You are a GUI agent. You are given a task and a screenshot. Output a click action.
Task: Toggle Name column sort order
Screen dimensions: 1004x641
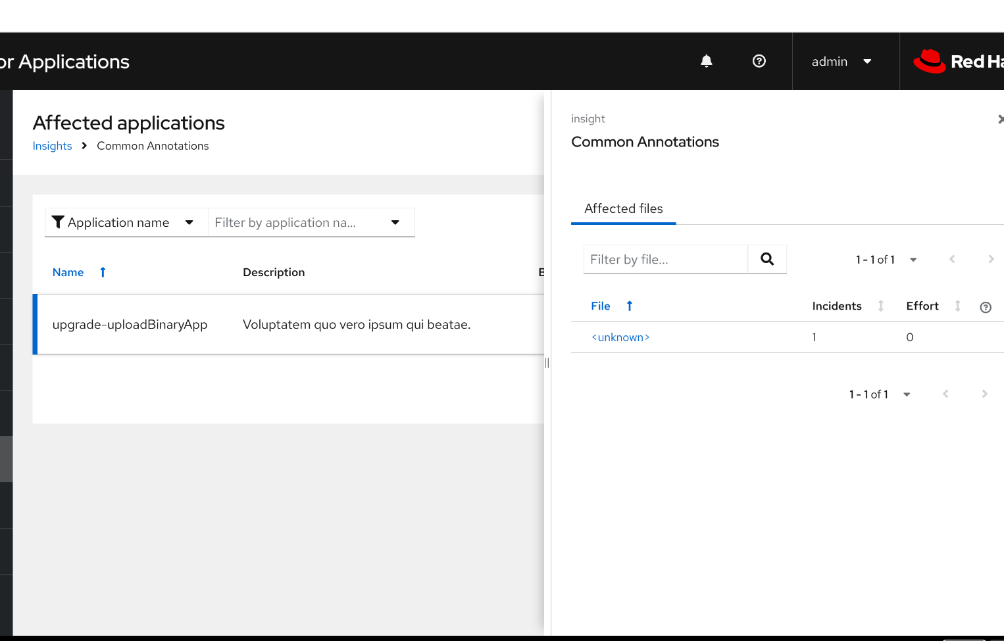(103, 272)
